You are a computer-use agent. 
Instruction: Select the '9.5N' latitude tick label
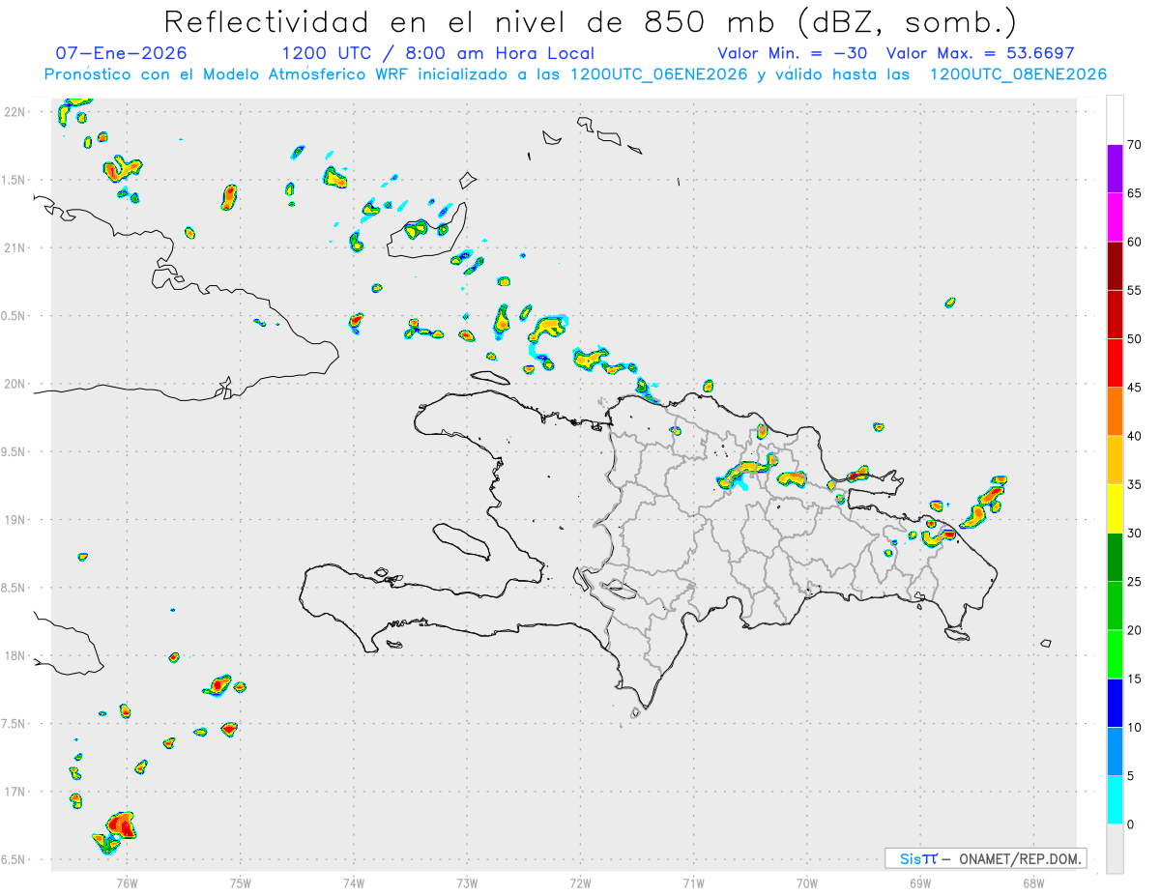[x=15, y=452]
